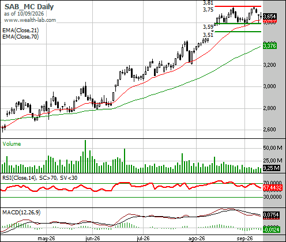The image size is (286, 242).
Task: Click the 9,25 M volume value tag
Action: [271, 168]
